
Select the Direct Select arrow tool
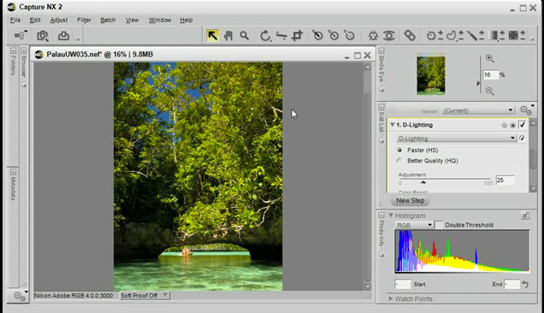tap(212, 35)
